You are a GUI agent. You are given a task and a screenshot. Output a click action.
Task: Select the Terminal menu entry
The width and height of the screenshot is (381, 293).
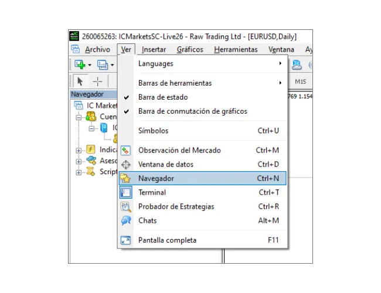pos(202,192)
